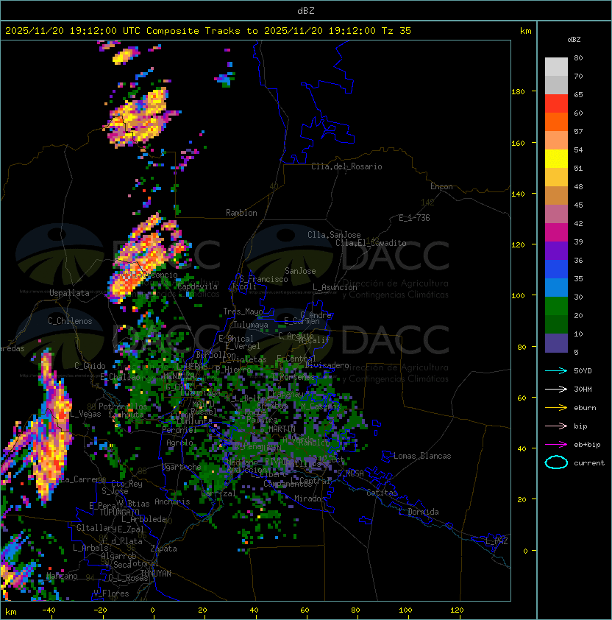Pick the bright yellow 51–54 dBZ swatch
Screen dimensions: 612x620
coord(556,159)
